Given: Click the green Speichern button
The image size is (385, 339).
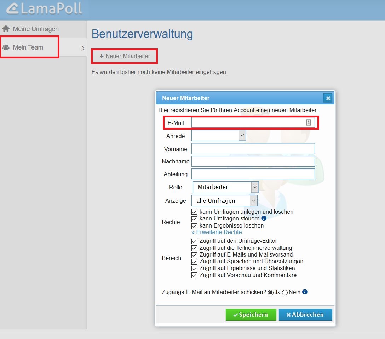Looking at the screenshot, I should click(x=251, y=315).
